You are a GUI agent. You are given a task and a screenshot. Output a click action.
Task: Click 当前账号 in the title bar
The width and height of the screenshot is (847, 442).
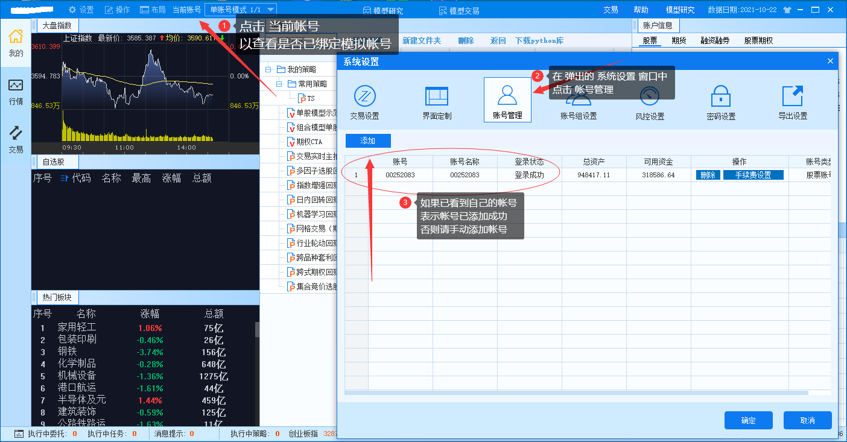point(186,10)
